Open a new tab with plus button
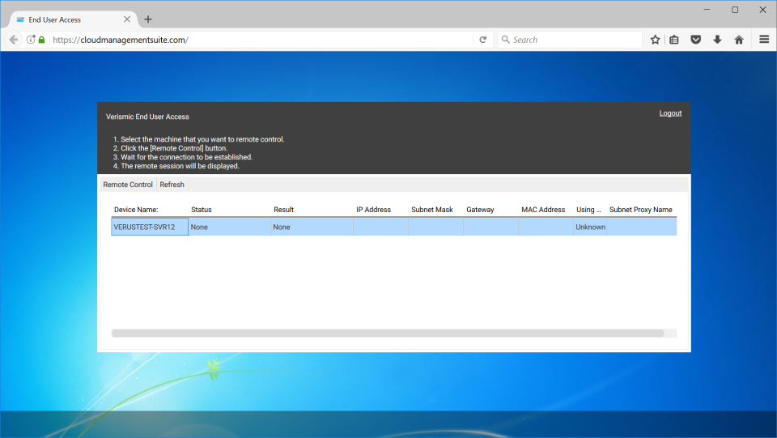 148,19
